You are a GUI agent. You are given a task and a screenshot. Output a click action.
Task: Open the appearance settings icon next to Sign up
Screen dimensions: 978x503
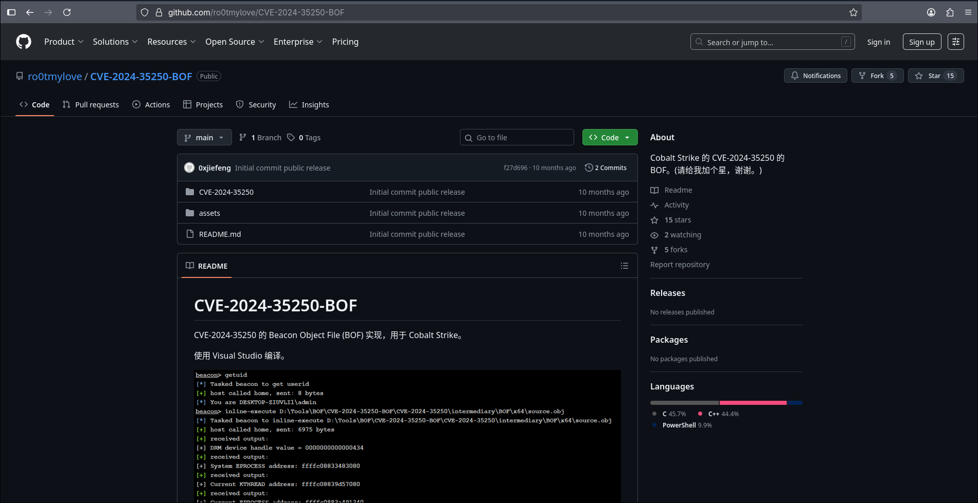[x=956, y=42]
